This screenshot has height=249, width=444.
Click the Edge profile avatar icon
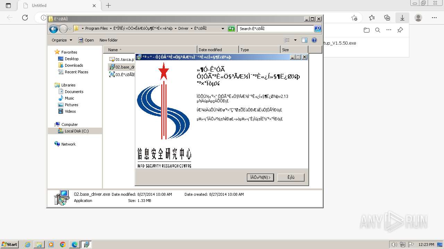(418, 18)
